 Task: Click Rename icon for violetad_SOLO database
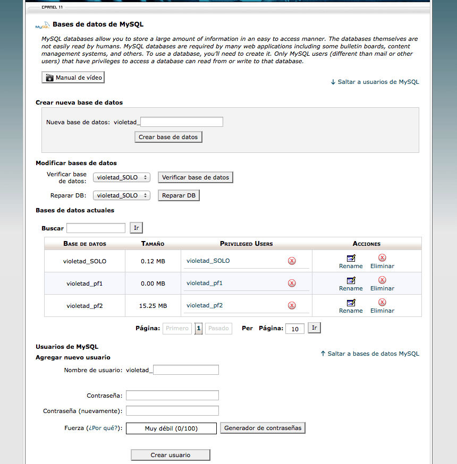point(351,259)
